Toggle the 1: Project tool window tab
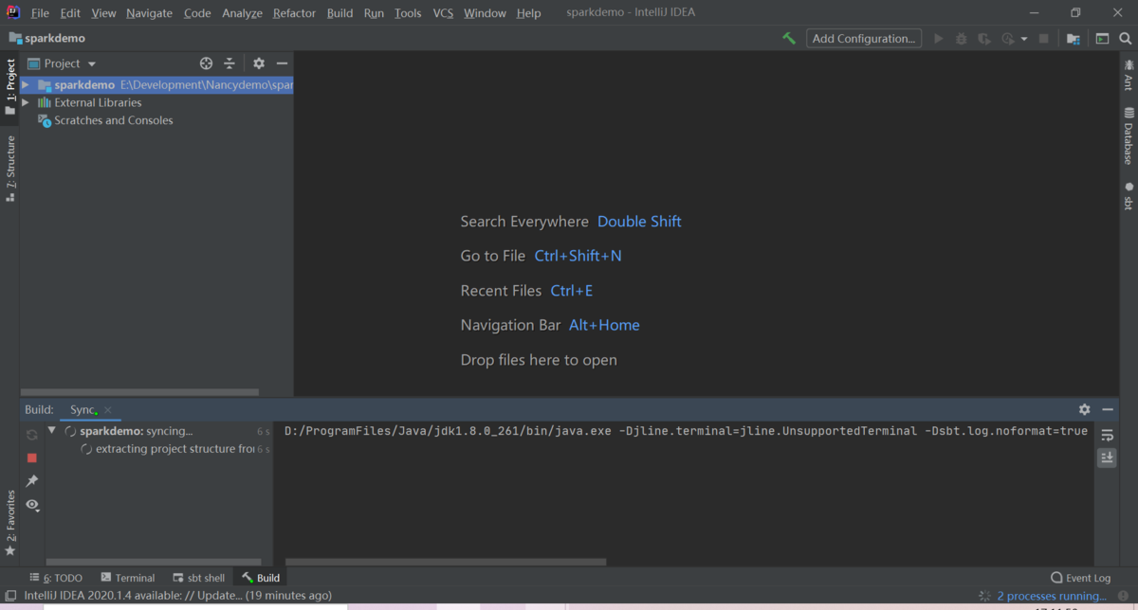The image size is (1138, 610). tap(10, 86)
